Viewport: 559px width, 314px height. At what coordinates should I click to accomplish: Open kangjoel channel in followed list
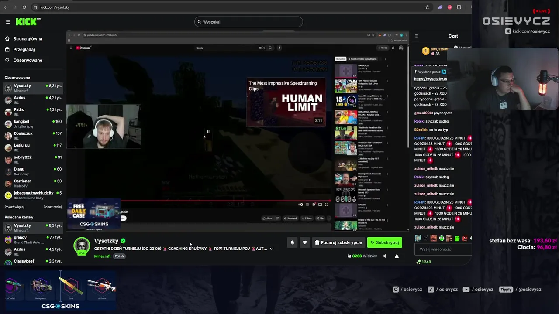(x=33, y=123)
